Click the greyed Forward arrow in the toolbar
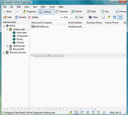 (x=17, y=11)
